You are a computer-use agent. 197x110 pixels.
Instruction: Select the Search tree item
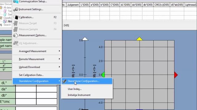coord(7,25)
